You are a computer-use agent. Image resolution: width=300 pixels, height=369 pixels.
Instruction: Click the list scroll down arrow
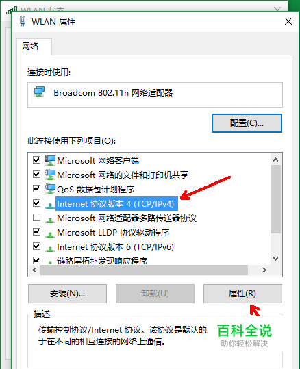click(275, 259)
